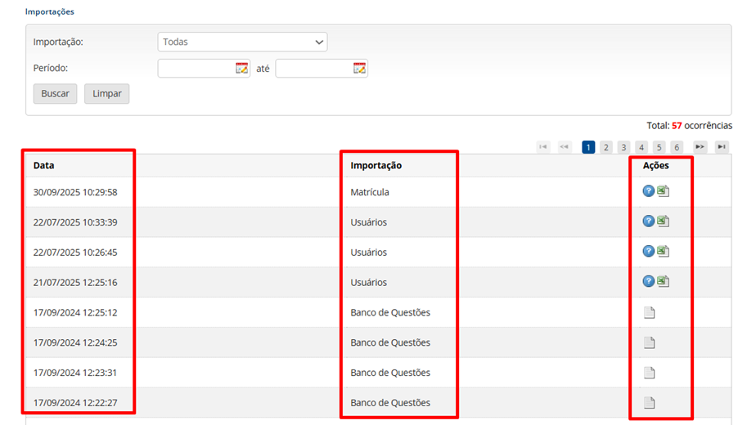Download Excel file for Matrícula import
Screen dimensions: 756x425
(x=664, y=191)
